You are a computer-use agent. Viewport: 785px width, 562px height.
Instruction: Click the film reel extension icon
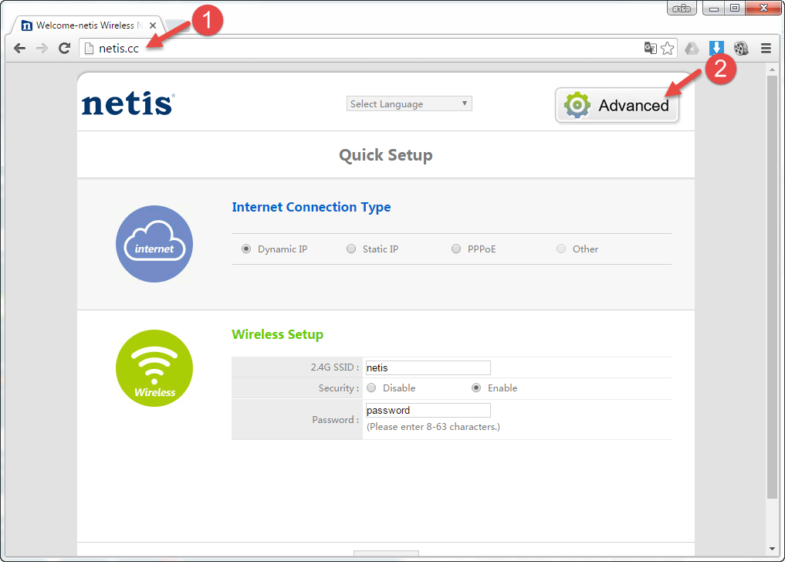tap(741, 48)
